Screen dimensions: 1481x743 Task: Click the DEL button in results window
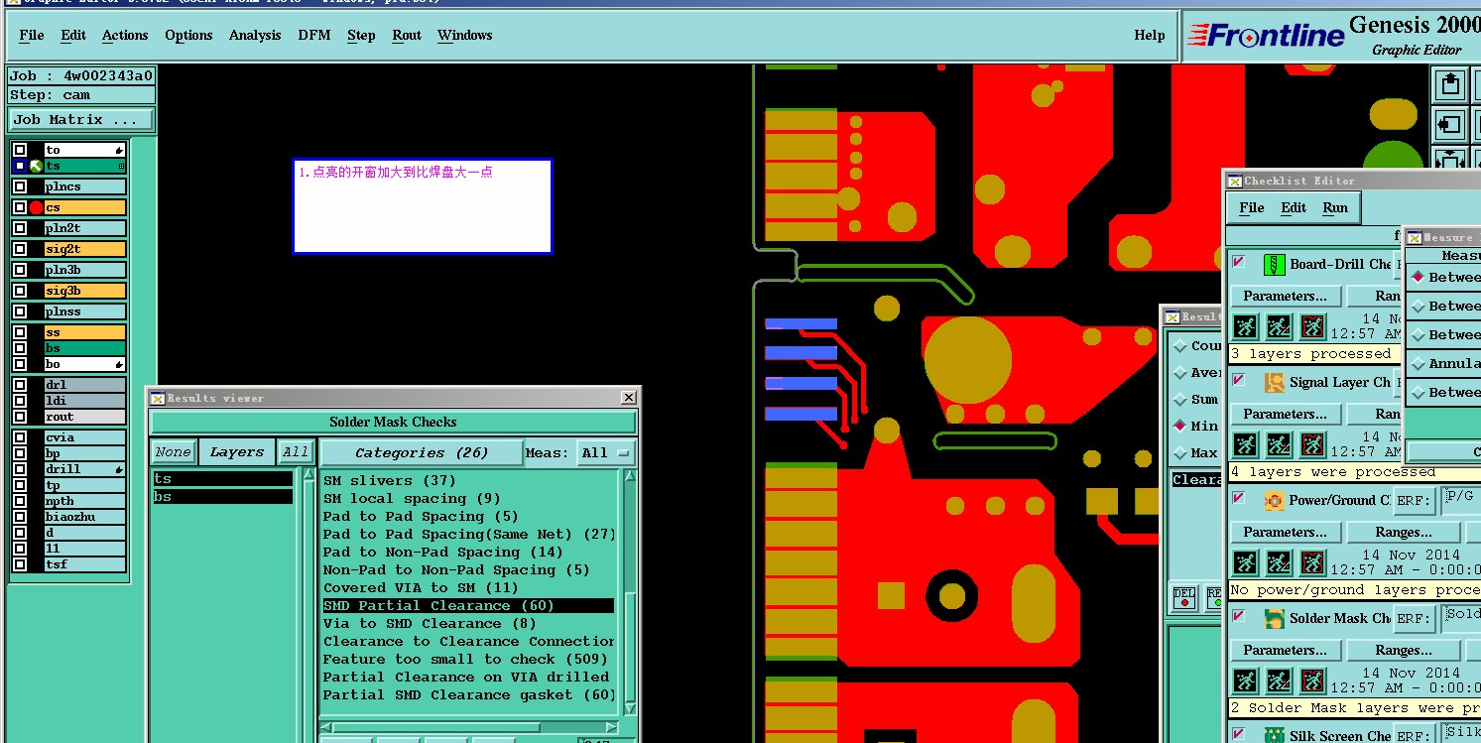tap(1184, 597)
